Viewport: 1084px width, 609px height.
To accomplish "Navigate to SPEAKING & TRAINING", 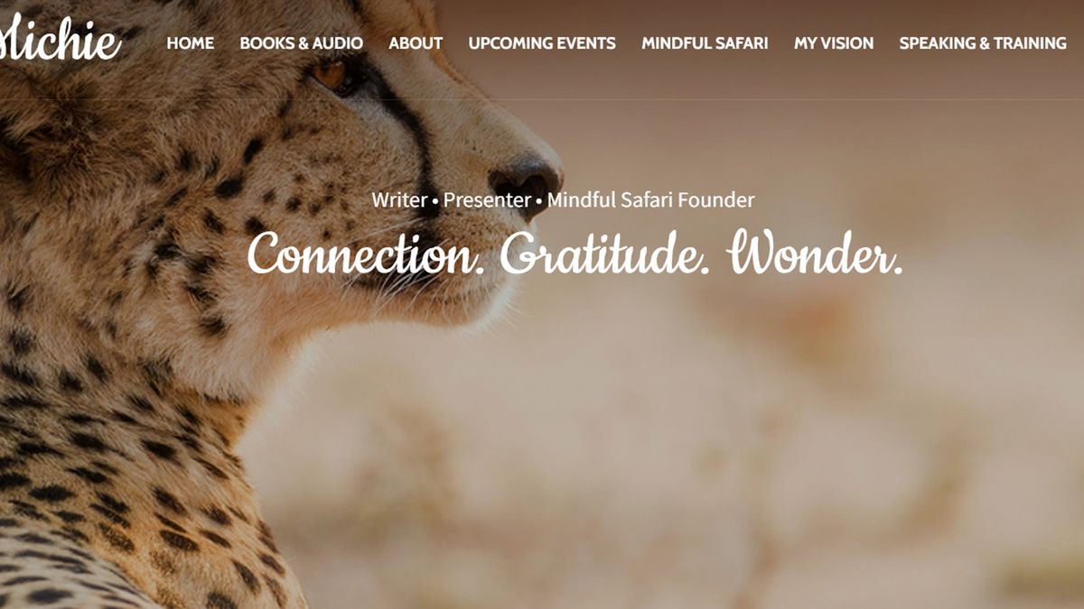I will [983, 42].
